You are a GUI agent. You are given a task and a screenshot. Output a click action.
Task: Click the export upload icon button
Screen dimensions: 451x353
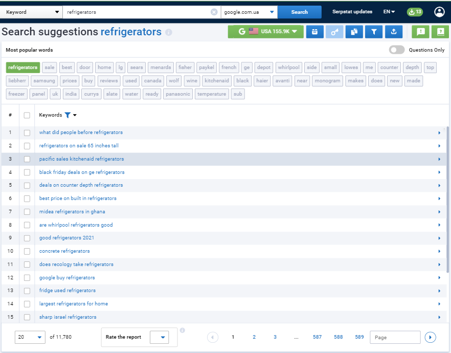pyautogui.click(x=394, y=32)
